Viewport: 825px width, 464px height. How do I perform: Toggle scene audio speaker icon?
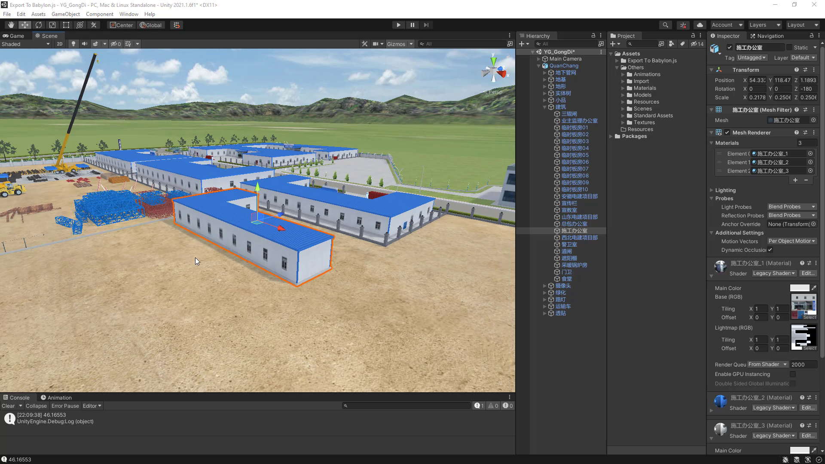click(85, 44)
